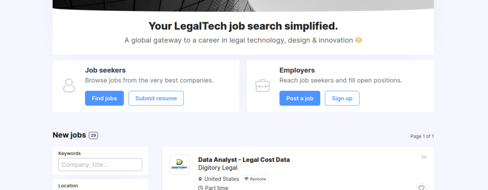Click the Digitory Legal company name
The width and height of the screenshot is (488, 190).
[x=217, y=168]
